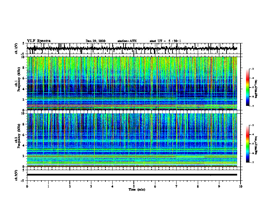Click the '-5' tick on ch.3(V) axis
The height and width of the screenshot is (209, 271).
[23, 181]
